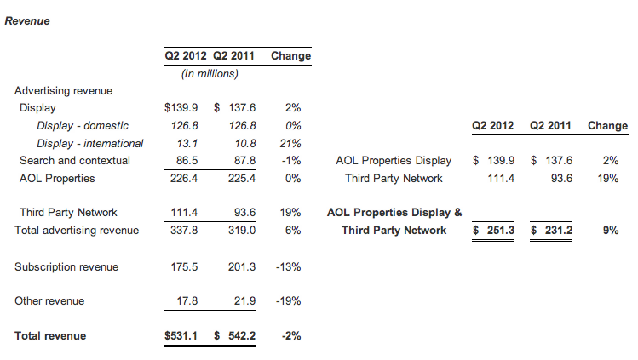The height and width of the screenshot is (360, 638).
Task: Select the Other revenue row label
Action: coord(49,301)
